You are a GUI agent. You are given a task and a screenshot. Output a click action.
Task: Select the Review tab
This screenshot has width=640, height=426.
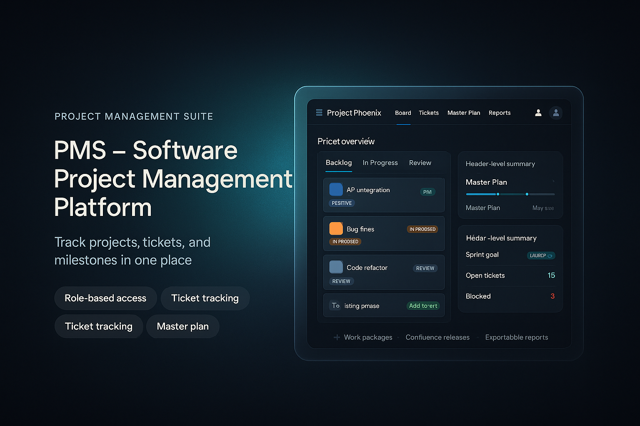tap(420, 163)
